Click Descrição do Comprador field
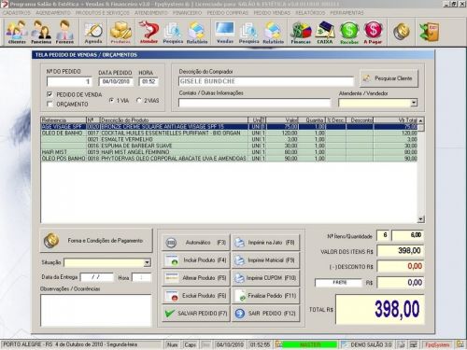Screen dimensions: 467x350 [x=266, y=81]
